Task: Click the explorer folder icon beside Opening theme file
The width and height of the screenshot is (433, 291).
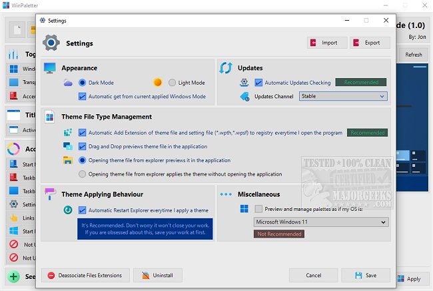Action: pos(68,160)
